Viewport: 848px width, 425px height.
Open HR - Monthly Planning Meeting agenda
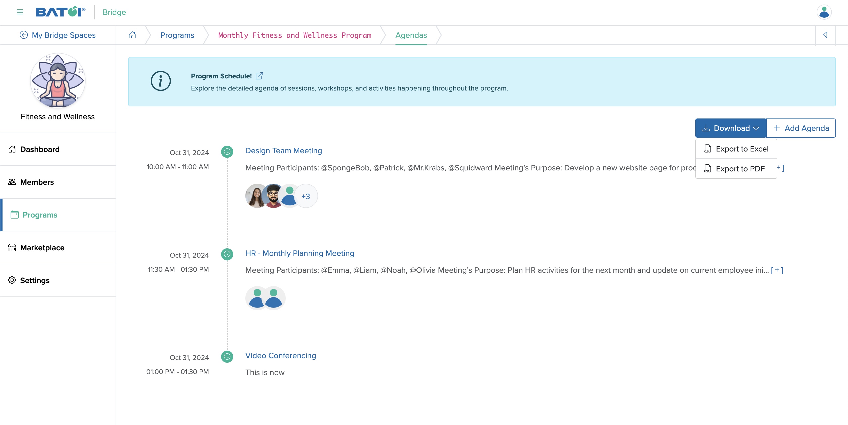pyautogui.click(x=300, y=253)
